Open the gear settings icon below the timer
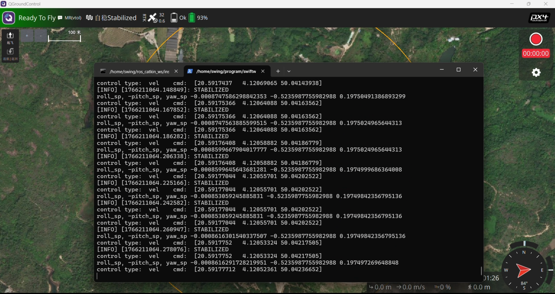Screen dimensions: 555x294 tap(536, 72)
